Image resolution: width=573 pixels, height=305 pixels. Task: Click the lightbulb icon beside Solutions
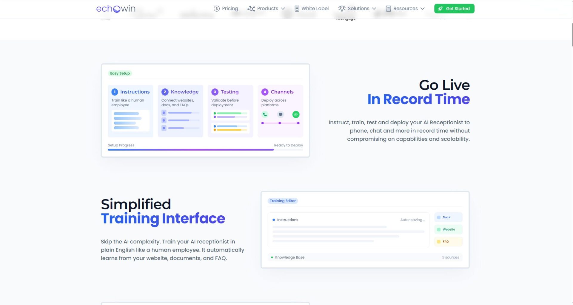tap(342, 8)
